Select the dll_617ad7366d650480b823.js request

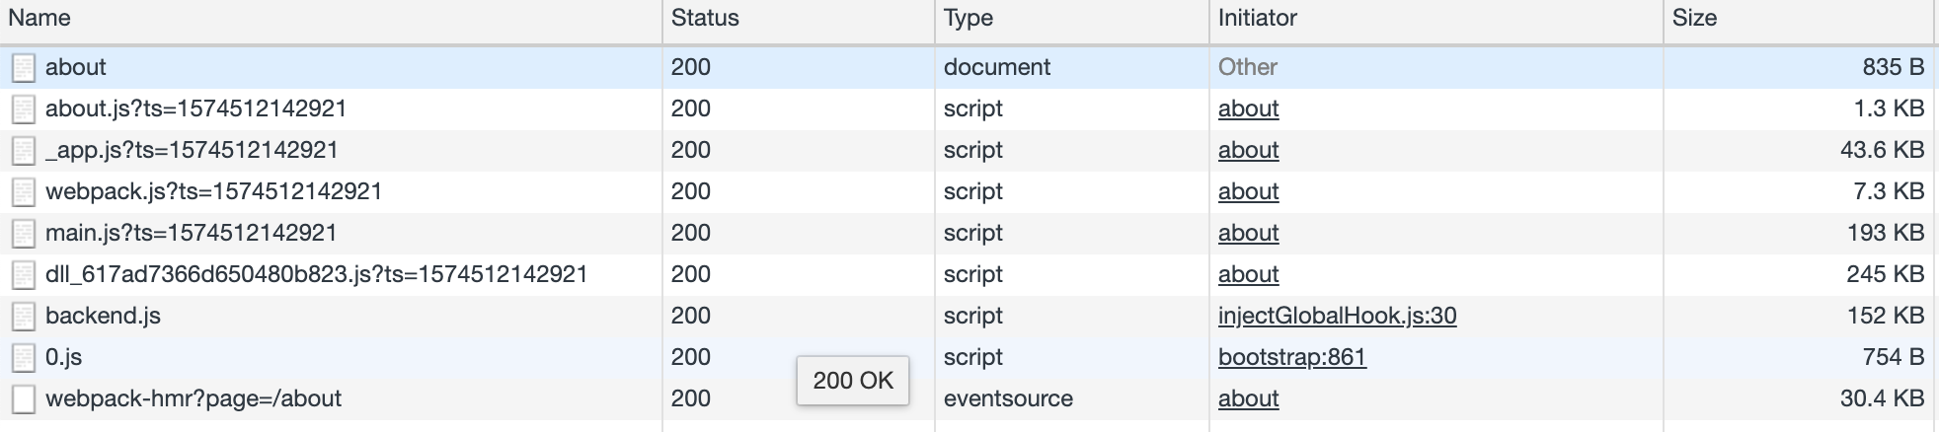[316, 274]
